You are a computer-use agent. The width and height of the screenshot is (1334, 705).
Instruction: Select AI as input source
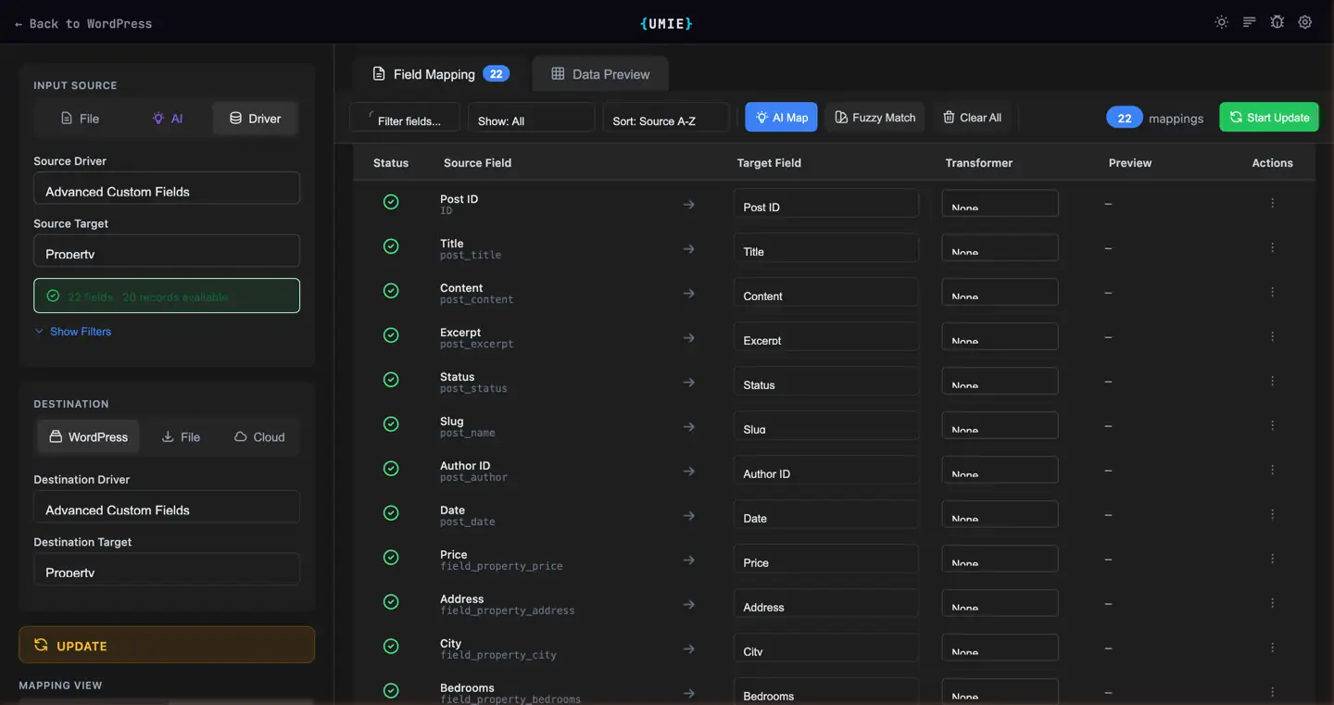pos(167,119)
